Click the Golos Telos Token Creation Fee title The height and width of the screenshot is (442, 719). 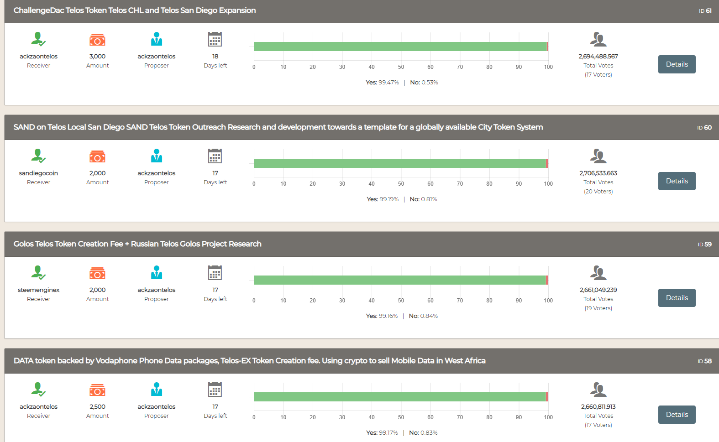(137, 244)
